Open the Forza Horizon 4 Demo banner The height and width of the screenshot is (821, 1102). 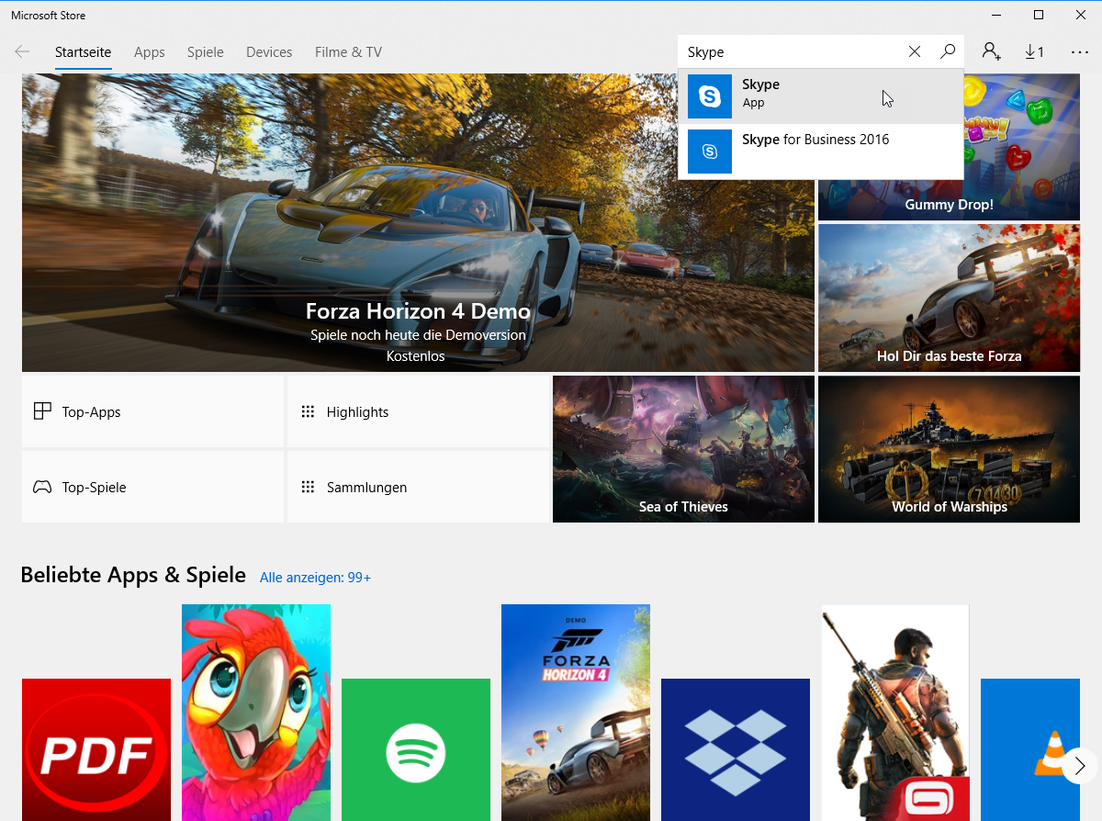click(x=418, y=222)
